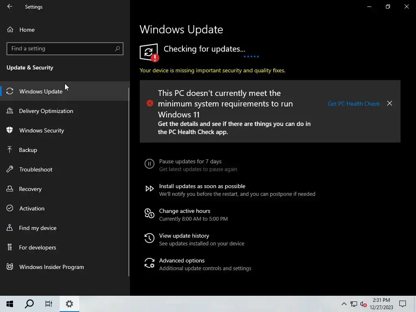The height and width of the screenshot is (312, 416).
Task: Click the Advanced options gear-sync icon
Action: coord(149,263)
